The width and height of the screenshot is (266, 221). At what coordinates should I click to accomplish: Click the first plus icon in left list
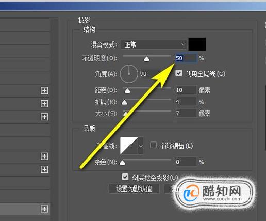(44, 90)
